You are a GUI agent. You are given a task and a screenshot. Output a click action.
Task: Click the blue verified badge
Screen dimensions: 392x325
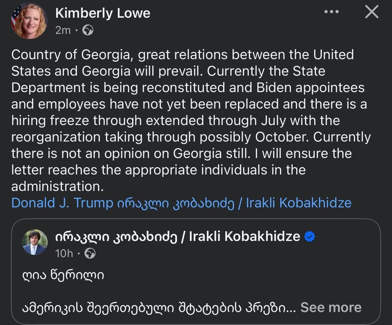click(309, 237)
